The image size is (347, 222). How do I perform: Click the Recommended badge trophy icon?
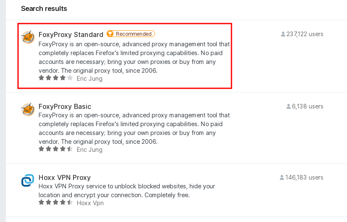110,34
